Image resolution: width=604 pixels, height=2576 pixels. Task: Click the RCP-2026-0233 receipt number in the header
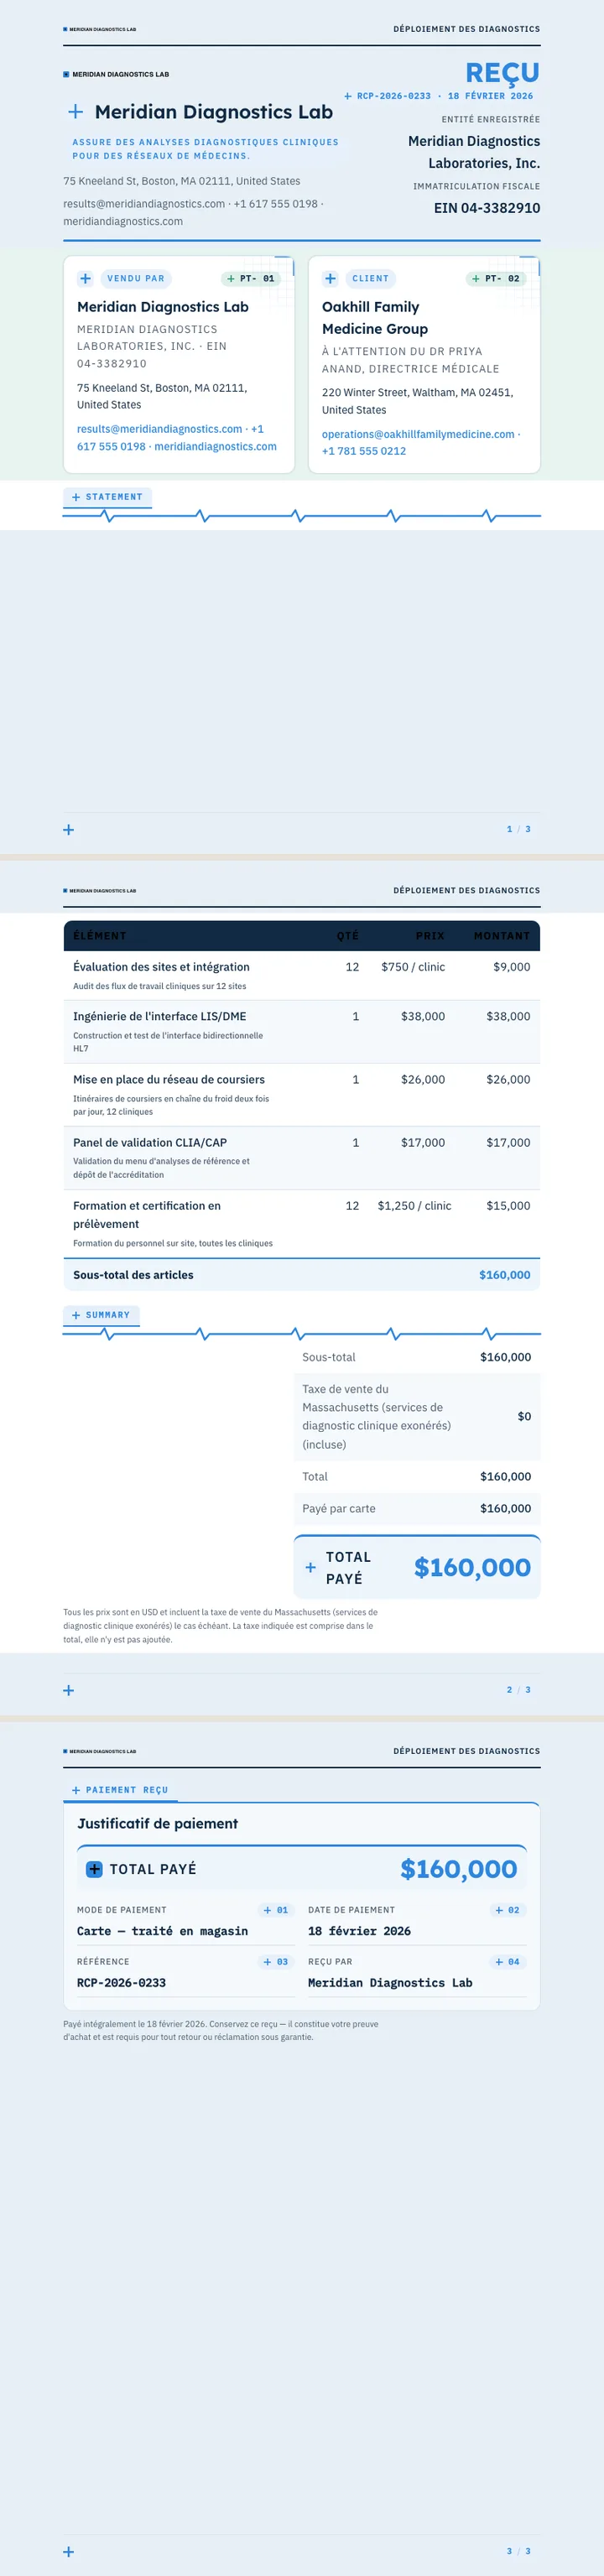click(x=394, y=96)
